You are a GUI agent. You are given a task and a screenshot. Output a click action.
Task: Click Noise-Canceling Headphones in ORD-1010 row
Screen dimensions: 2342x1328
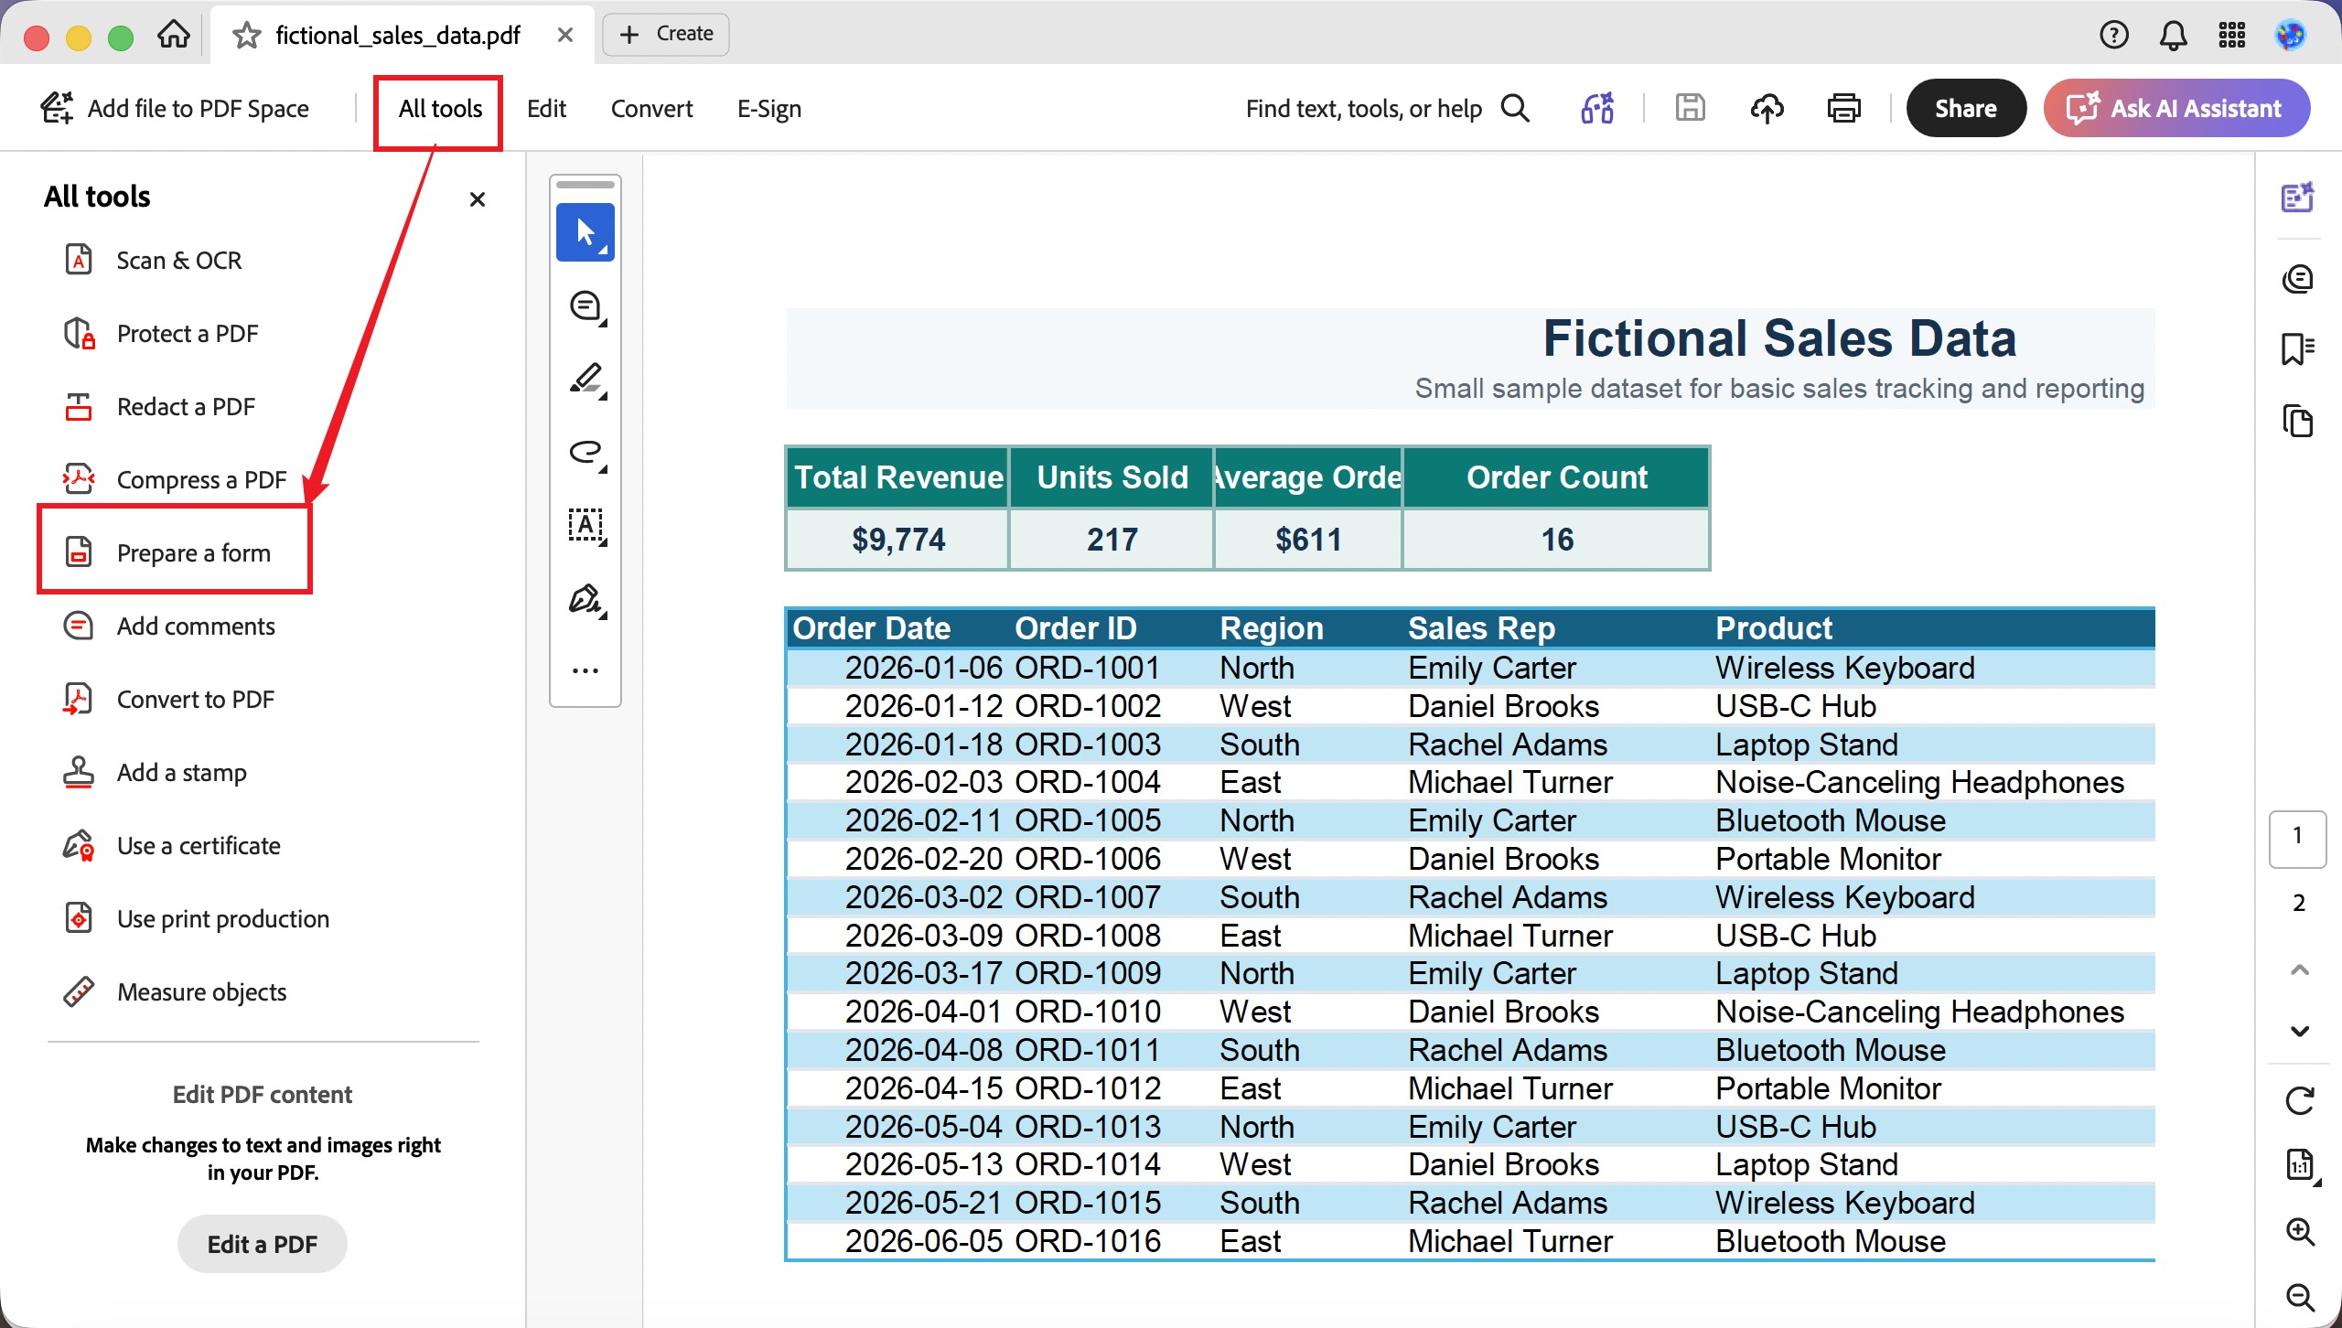[1919, 1012]
